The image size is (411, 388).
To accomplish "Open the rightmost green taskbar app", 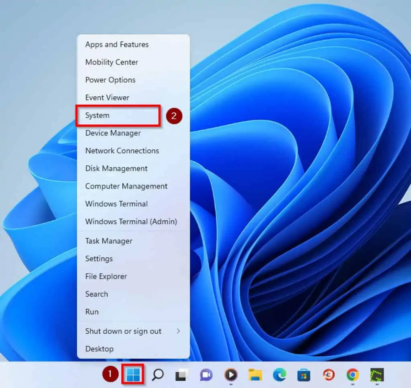I will click(x=376, y=376).
